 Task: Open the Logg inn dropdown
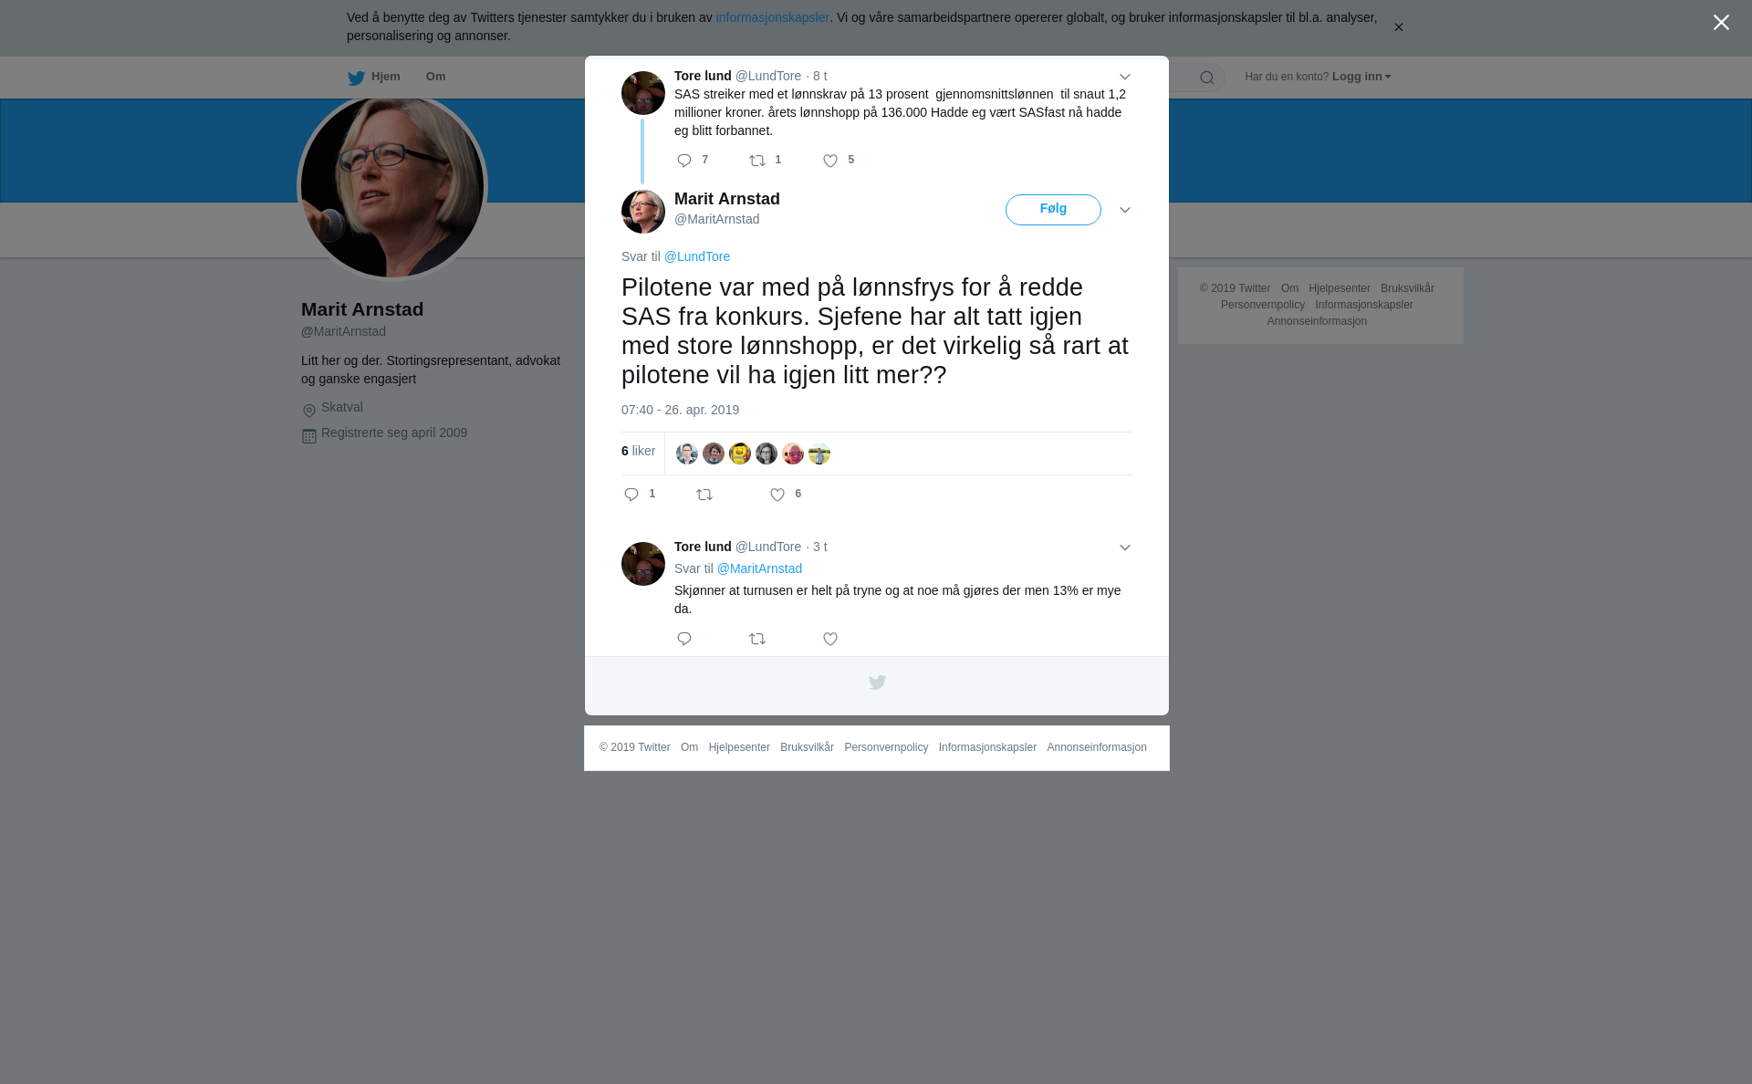coord(1361,77)
